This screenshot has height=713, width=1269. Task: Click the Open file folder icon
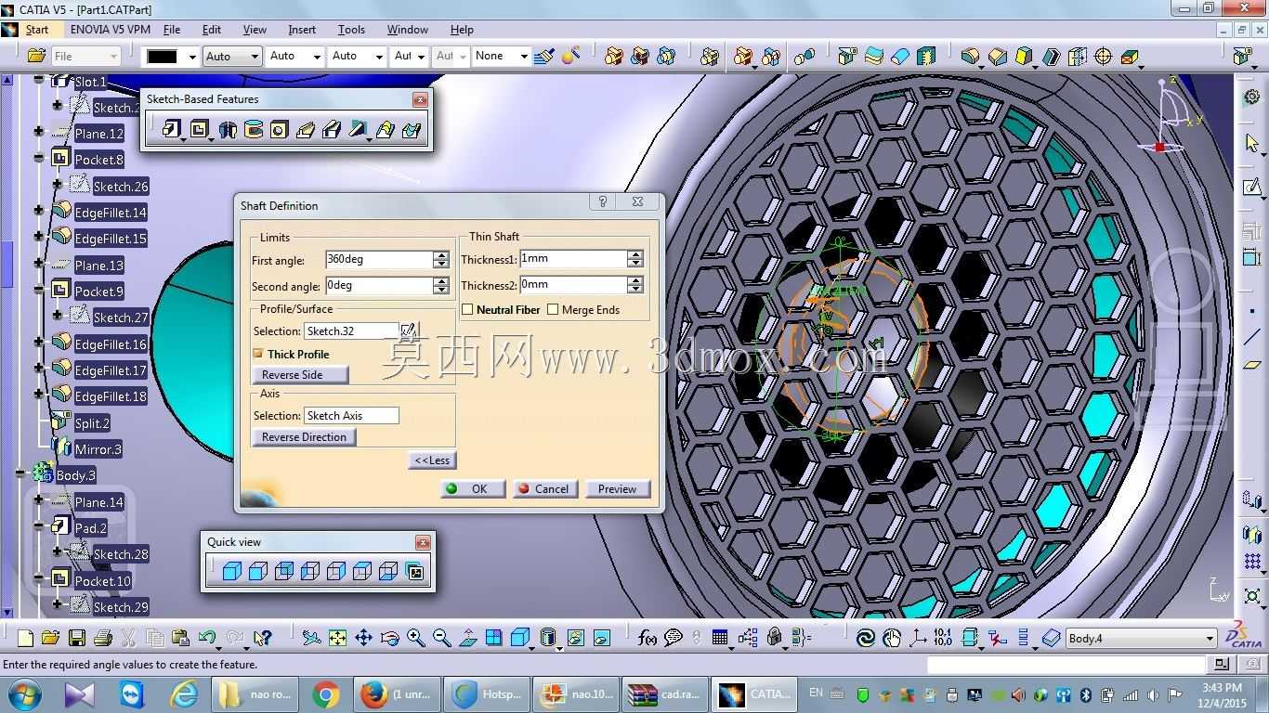[50, 638]
